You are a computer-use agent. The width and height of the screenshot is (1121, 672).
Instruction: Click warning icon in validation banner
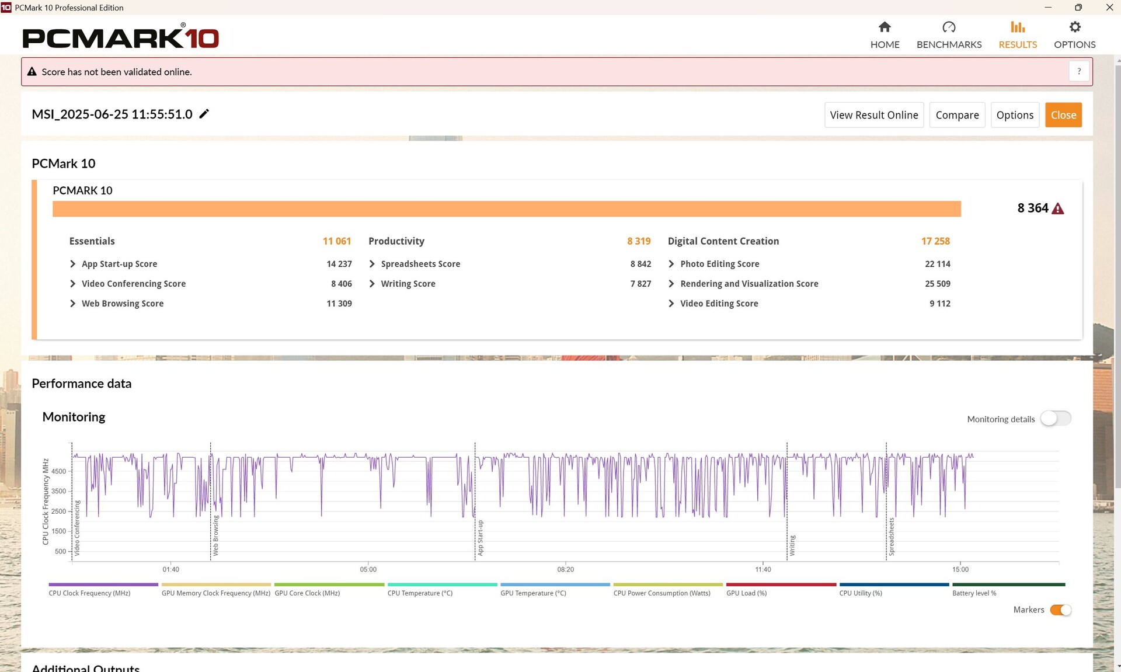click(32, 72)
